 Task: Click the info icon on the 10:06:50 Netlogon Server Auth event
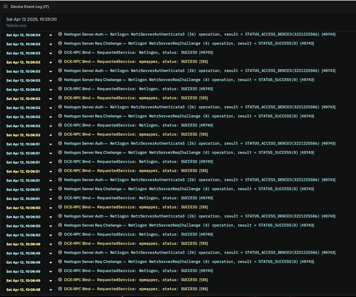click(60, 216)
